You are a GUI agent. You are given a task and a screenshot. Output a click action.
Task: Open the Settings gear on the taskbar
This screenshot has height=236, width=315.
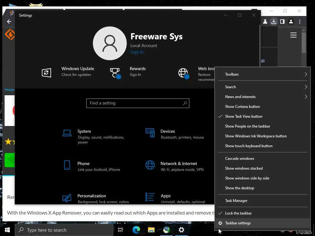[x=181, y=230]
